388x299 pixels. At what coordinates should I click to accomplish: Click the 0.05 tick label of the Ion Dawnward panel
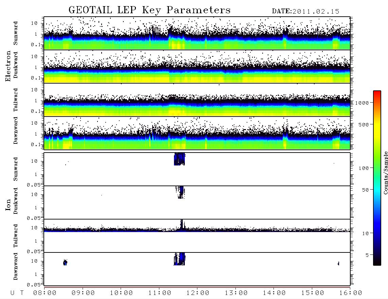33,285
